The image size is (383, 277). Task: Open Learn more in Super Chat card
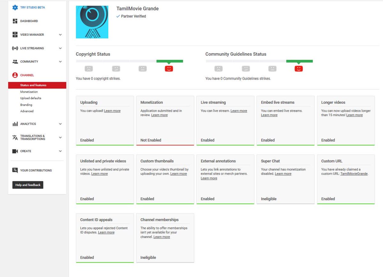click(283, 174)
